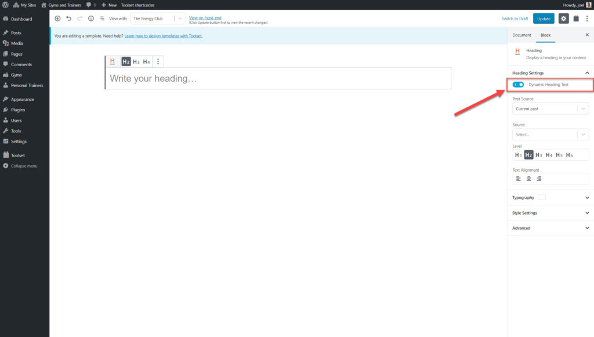
Task: Open the Toolset plugin sidebar icon
Action: [x=576, y=19]
